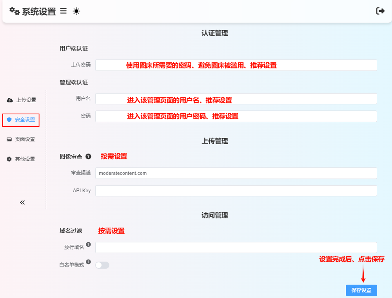Focus the 用户名 input field
The height and width of the screenshot is (298, 392).
pyautogui.click(x=236, y=99)
